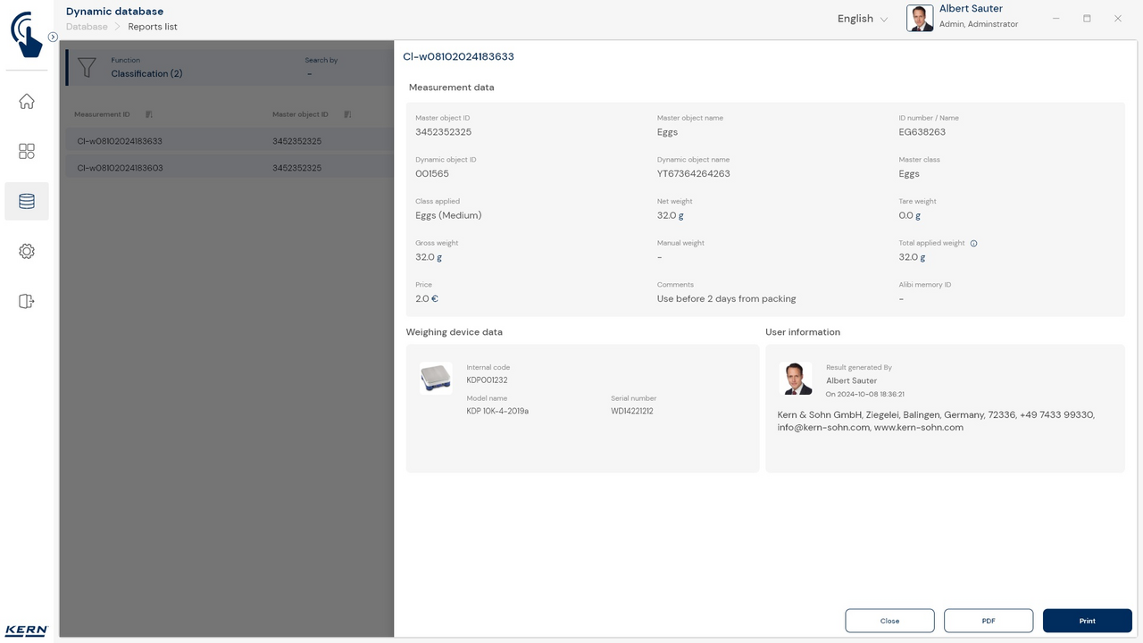Select report row Cl-w08102024183603
Screen dimensions: 1143x643
click(x=120, y=168)
